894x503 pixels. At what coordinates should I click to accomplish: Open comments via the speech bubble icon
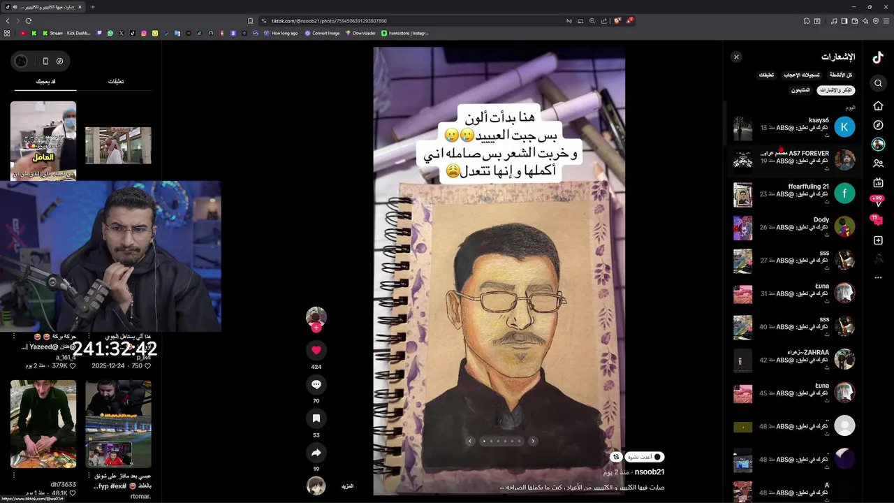pyautogui.click(x=316, y=384)
